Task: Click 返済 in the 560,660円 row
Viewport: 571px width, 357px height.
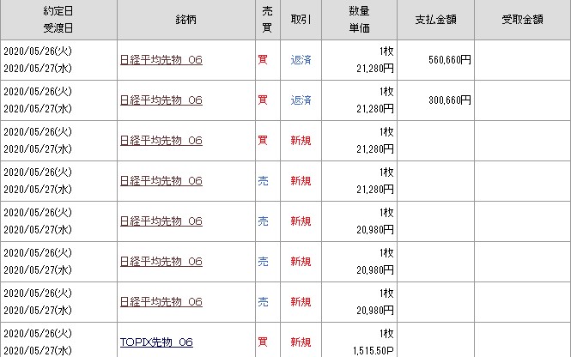Action: [301, 60]
